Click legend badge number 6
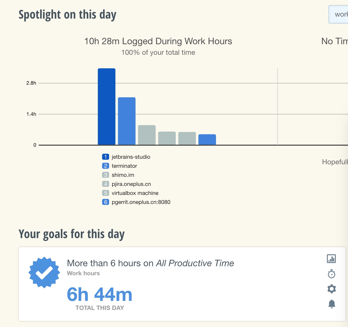Viewport: 348px width, 327px height. [x=105, y=202]
